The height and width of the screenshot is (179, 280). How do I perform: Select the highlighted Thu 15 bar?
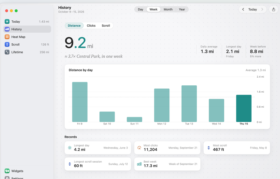coord(244,108)
